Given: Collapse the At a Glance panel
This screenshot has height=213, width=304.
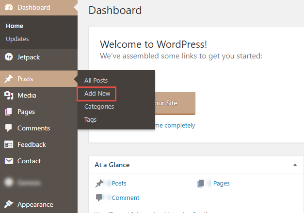Looking at the screenshot, I should pyautogui.click(x=295, y=165).
